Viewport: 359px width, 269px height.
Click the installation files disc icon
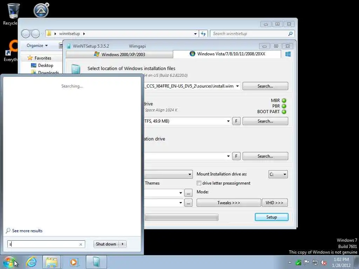tap(76, 69)
